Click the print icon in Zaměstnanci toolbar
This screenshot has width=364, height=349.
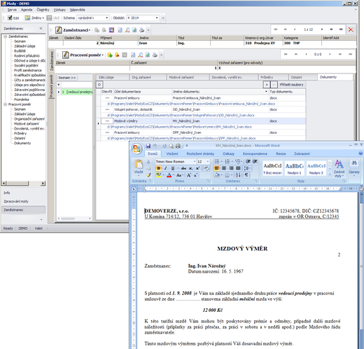pos(141,30)
